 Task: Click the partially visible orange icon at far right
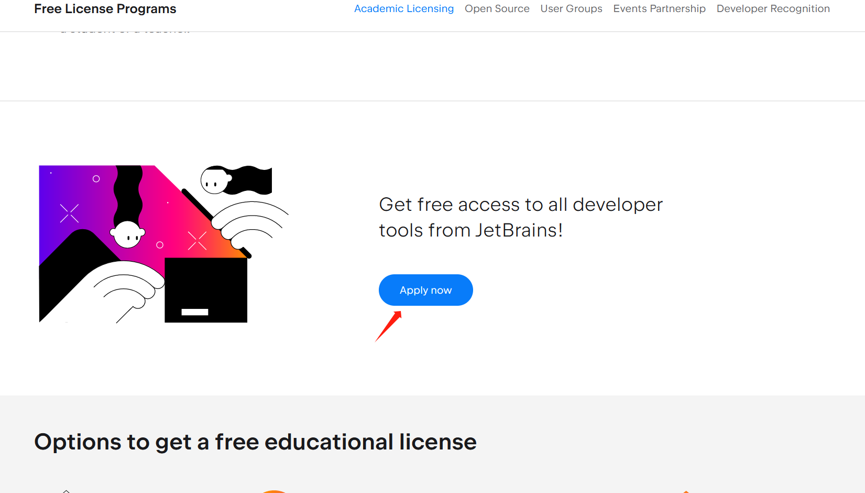686,492
